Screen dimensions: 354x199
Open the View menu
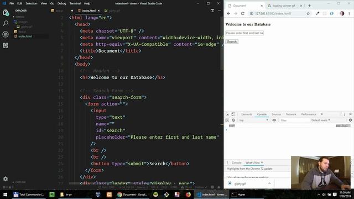click(x=44, y=3)
